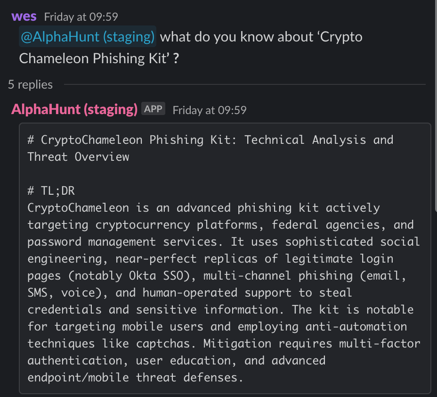Image resolution: width=437 pixels, height=397 pixels.
Task: Open the @AlphaHunt (staging) mention
Action: pyautogui.click(x=88, y=37)
